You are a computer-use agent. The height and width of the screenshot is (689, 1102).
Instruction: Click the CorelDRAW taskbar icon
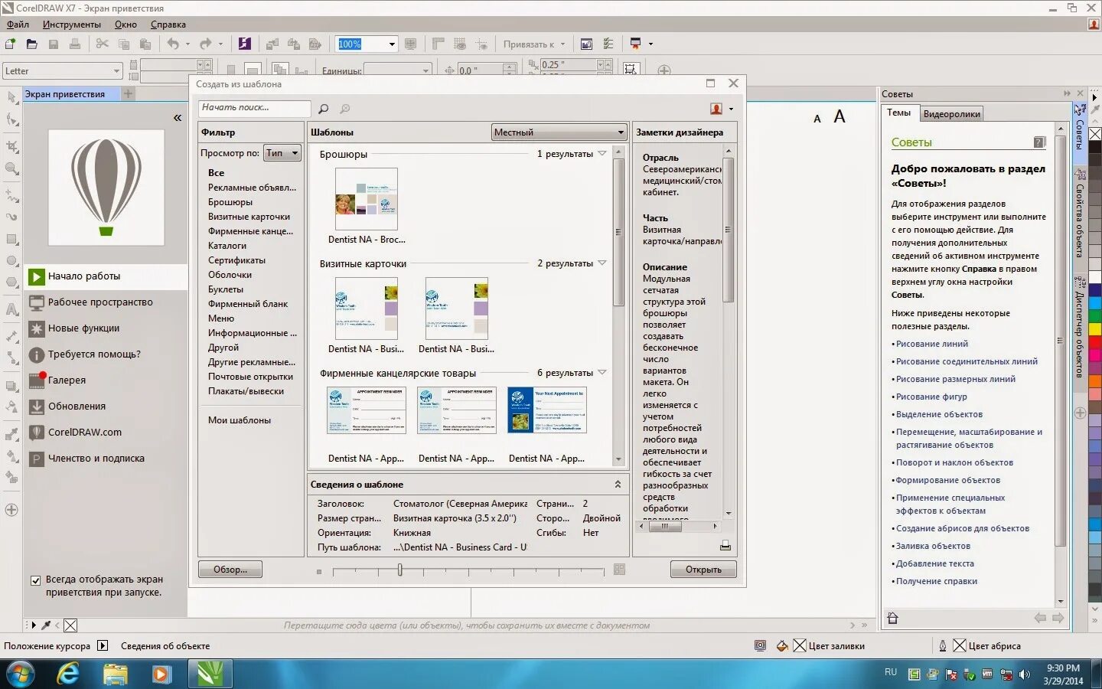[x=209, y=674]
